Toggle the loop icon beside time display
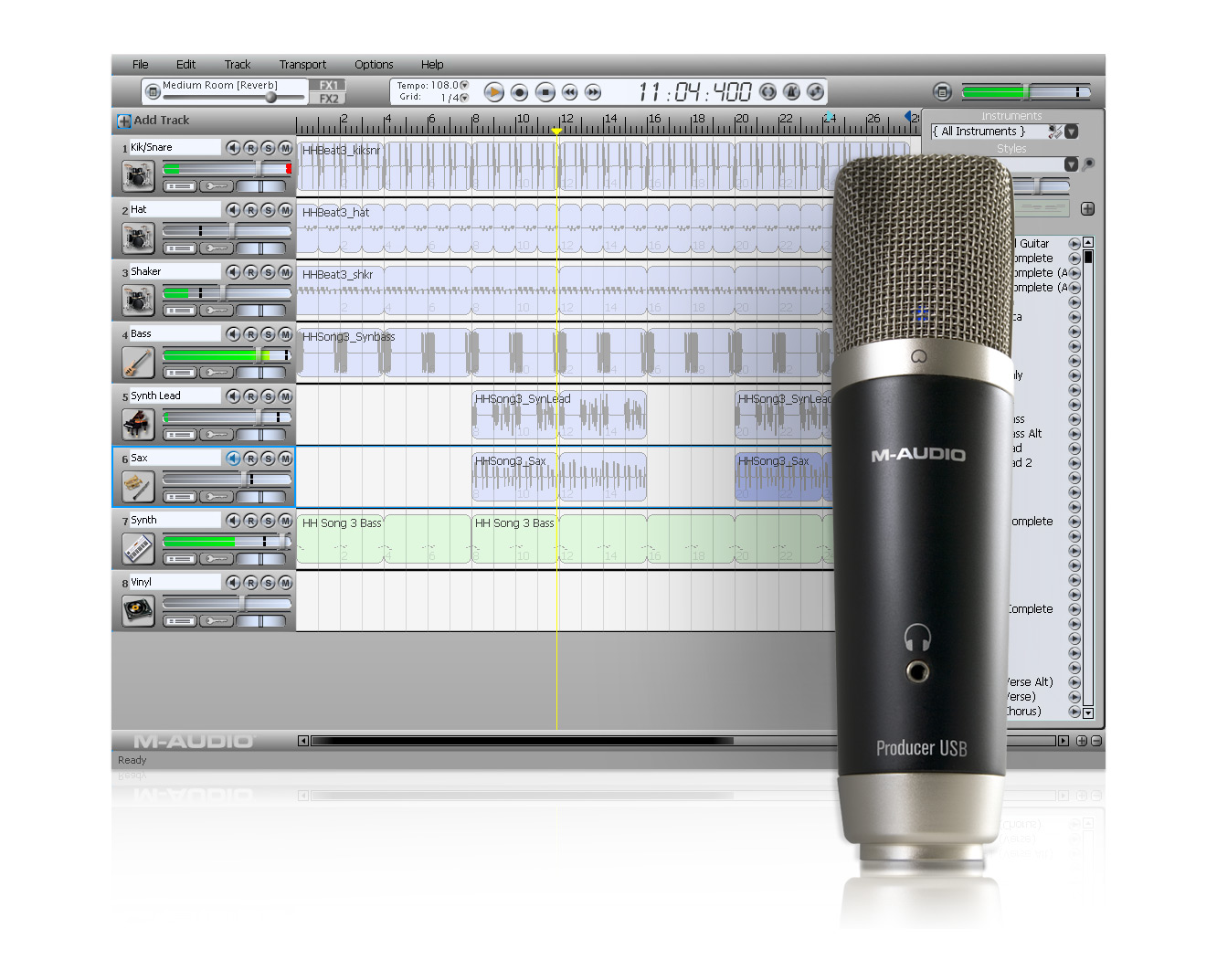Image resolution: width=1217 pixels, height=971 pixels. [767, 91]
